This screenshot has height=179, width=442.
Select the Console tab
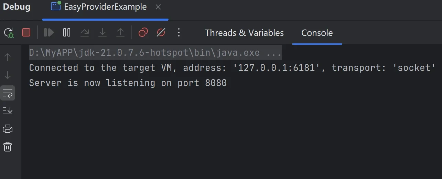317,33
